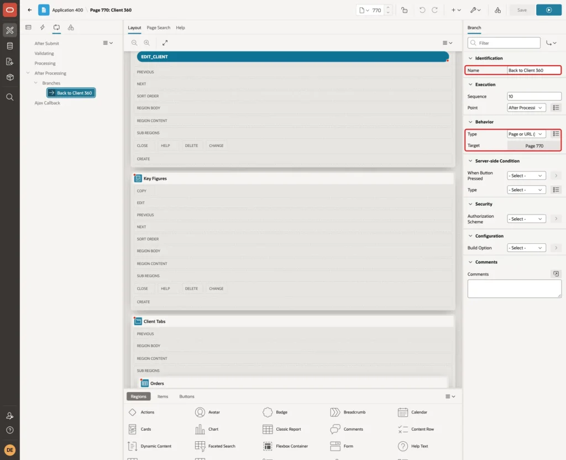The width and height of the screenshot is (566, 460).
Task: Open Behavior Type dropdown Page or URL
Action: coord(526,134)
